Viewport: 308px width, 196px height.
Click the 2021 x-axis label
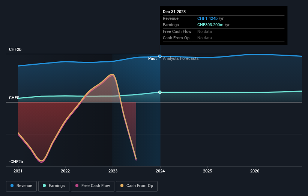coord(18,171)
